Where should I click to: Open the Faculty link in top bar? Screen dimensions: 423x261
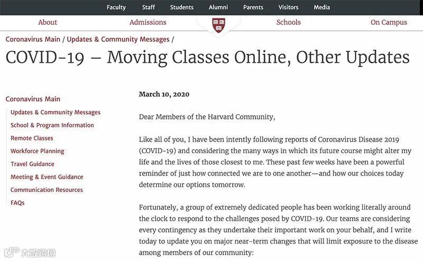click(x=116, y=7)
